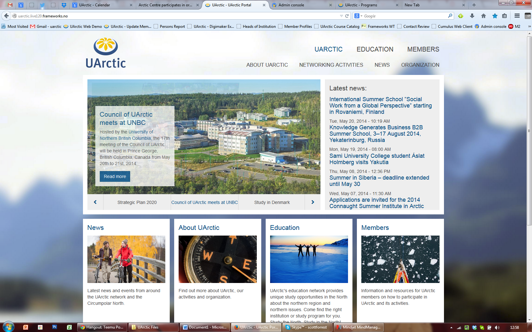Screen dimensions: 532x332
Task: Open the Downloads arrow icon
Action: coord(472,16)
